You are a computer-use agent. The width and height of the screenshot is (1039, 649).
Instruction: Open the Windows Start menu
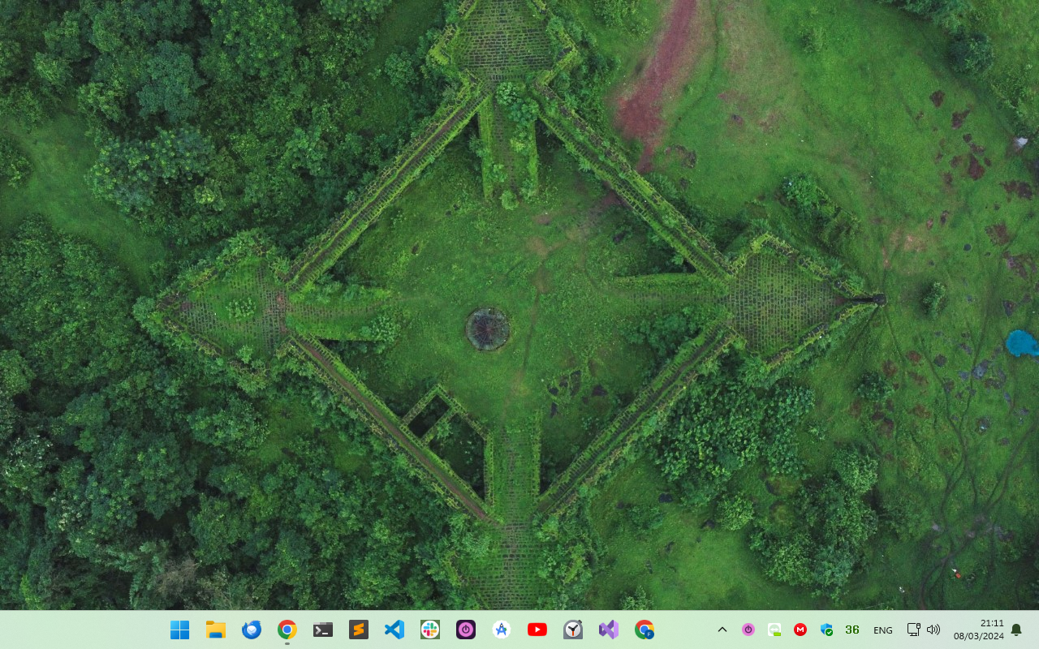[x=179, y=630]
